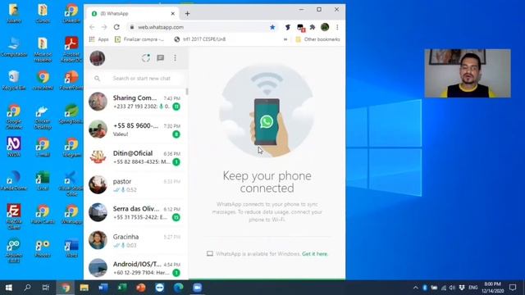Image resolution: width=525 pixels, height=295 pixels.
Task: Open the Ditin@Oficial chat
Action: click(135, 157)
